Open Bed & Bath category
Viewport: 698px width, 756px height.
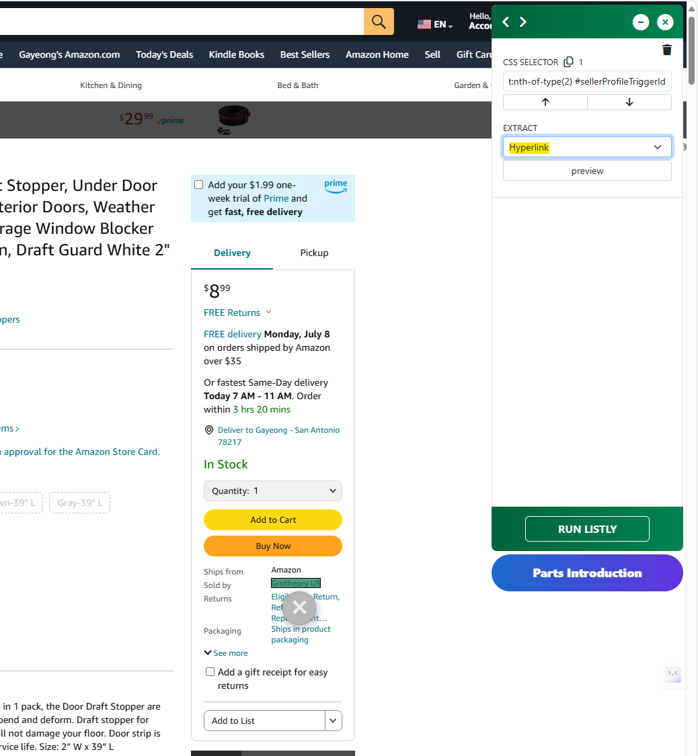click(x=298, y=85)
